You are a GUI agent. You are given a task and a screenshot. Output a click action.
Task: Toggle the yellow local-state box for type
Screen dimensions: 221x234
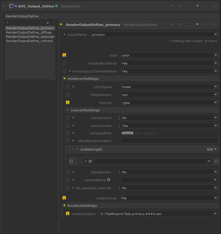coord(64,55)
